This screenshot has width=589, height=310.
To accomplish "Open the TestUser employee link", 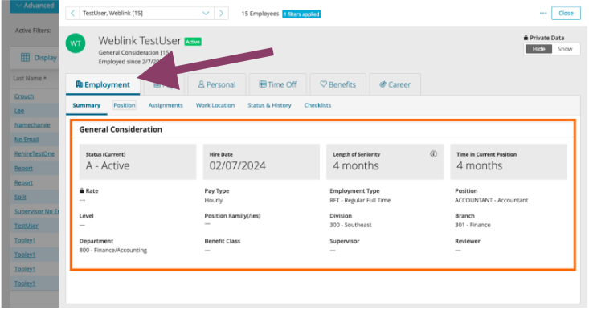I will click(x=27, y=226).
